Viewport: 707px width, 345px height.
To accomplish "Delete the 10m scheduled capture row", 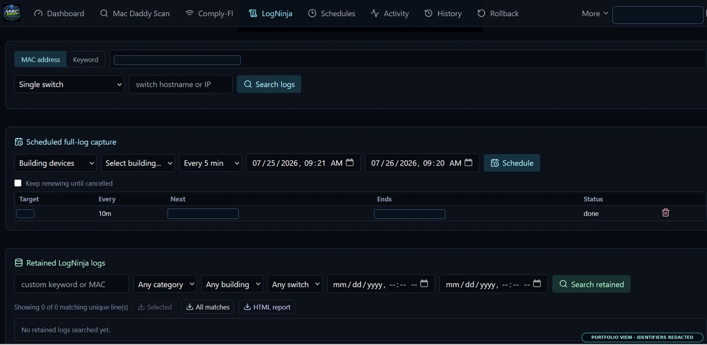I will 665,213.
